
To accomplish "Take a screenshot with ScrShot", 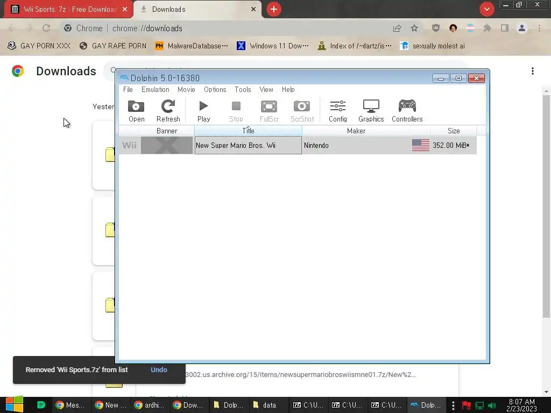I will pos(302,111).
